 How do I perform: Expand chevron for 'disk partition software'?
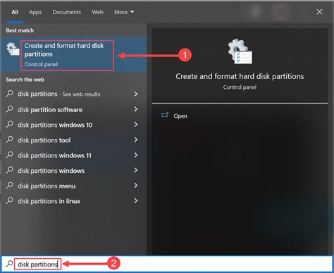coord(136,109)
